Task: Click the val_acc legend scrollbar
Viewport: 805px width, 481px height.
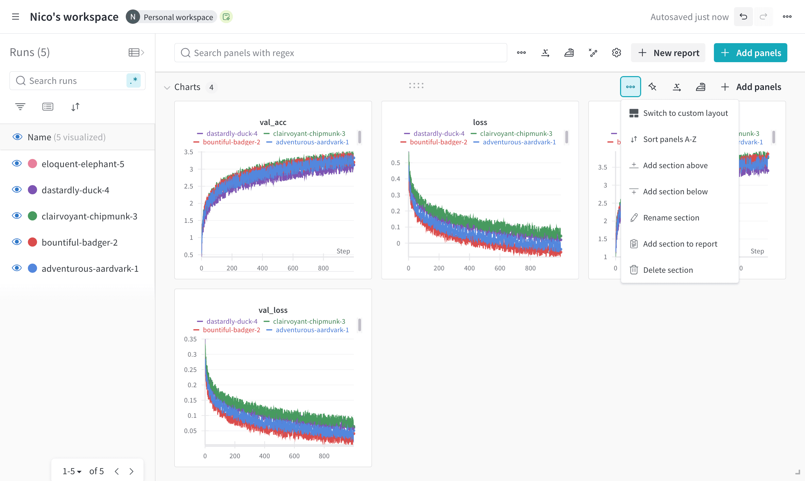Action: click(359, 137)
